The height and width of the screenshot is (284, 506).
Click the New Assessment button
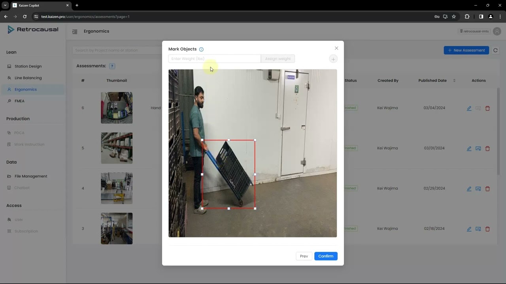pyautogui.click(x=466, y=50)
